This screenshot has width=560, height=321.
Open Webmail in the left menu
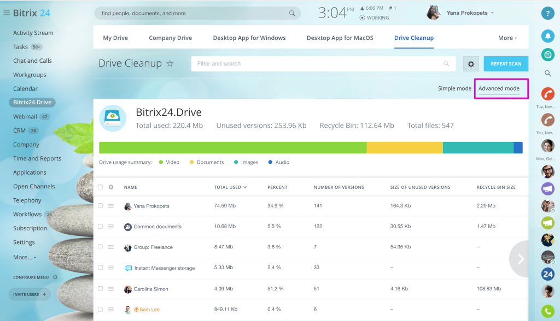point(25,117)
